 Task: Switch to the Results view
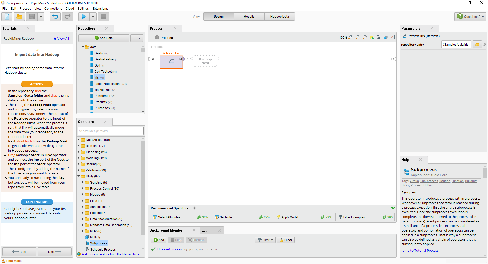[x=249, y=16]
